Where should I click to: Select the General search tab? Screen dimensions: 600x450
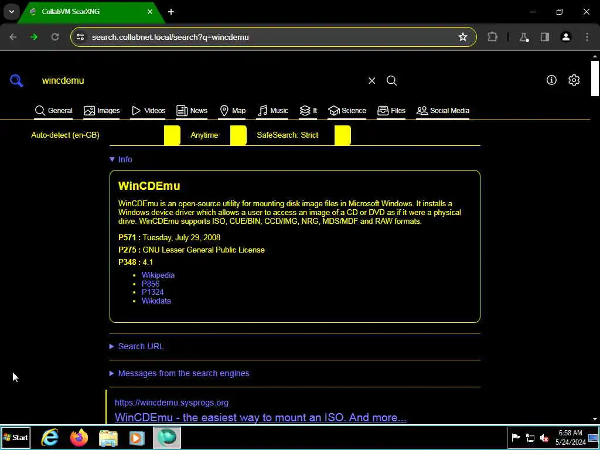(53, 111)
